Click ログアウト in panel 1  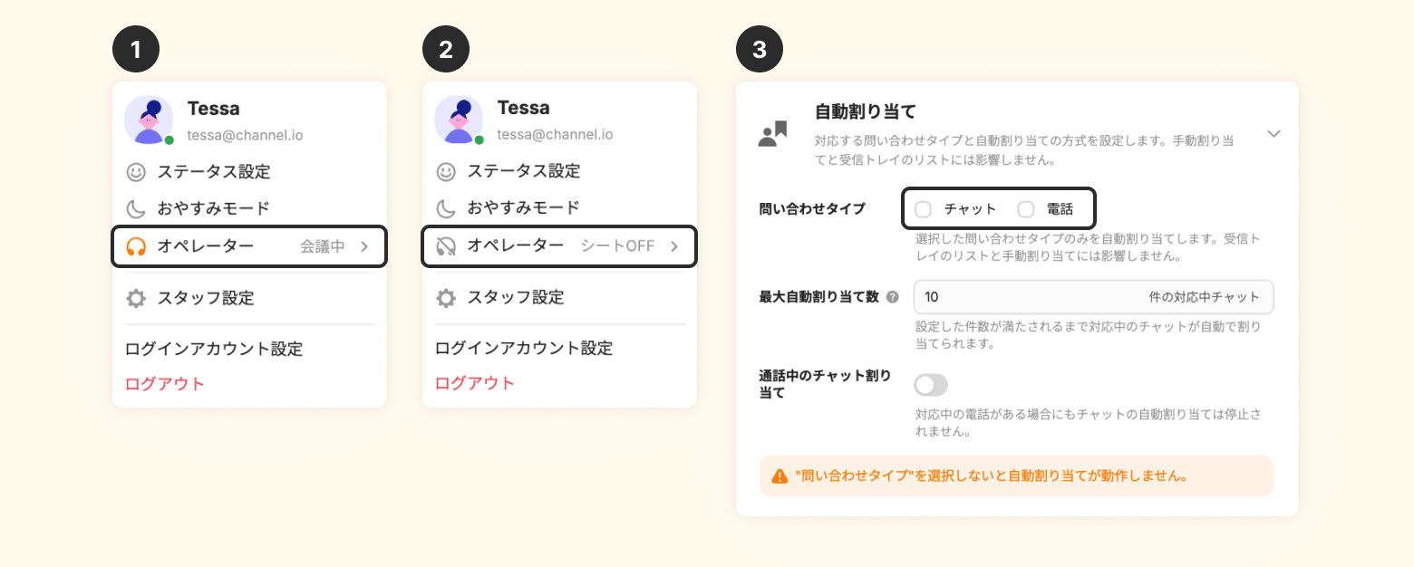[165, 383]
